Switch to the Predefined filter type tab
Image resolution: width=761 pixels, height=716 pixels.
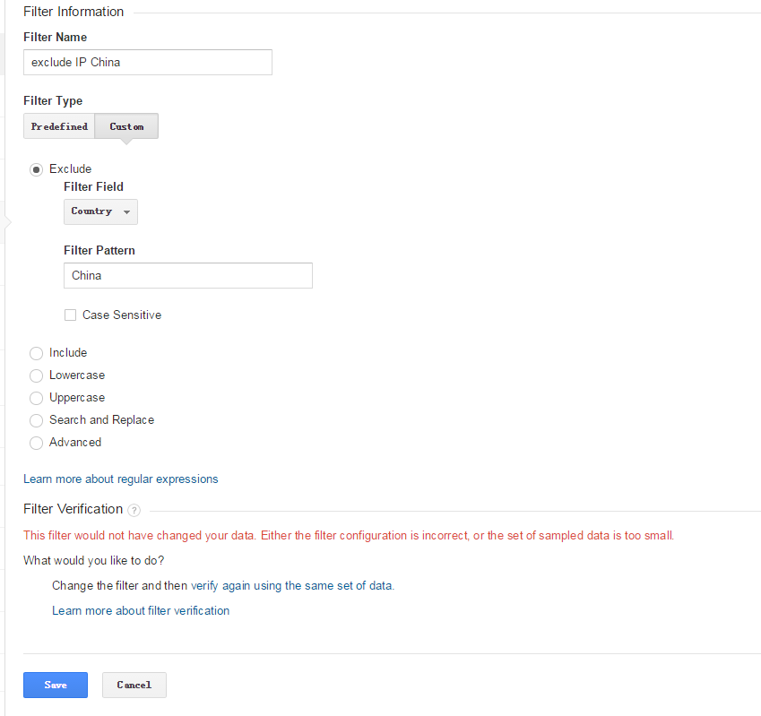pos(59,126)
